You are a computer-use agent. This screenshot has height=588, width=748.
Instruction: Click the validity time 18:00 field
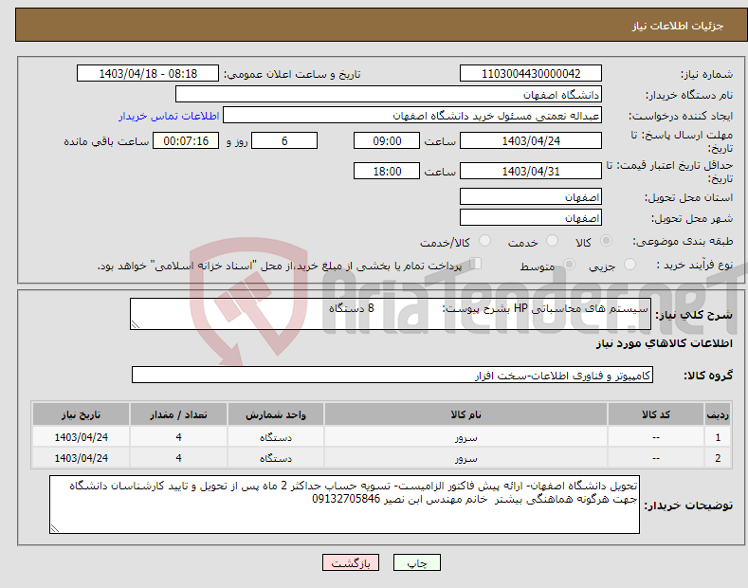387,171
